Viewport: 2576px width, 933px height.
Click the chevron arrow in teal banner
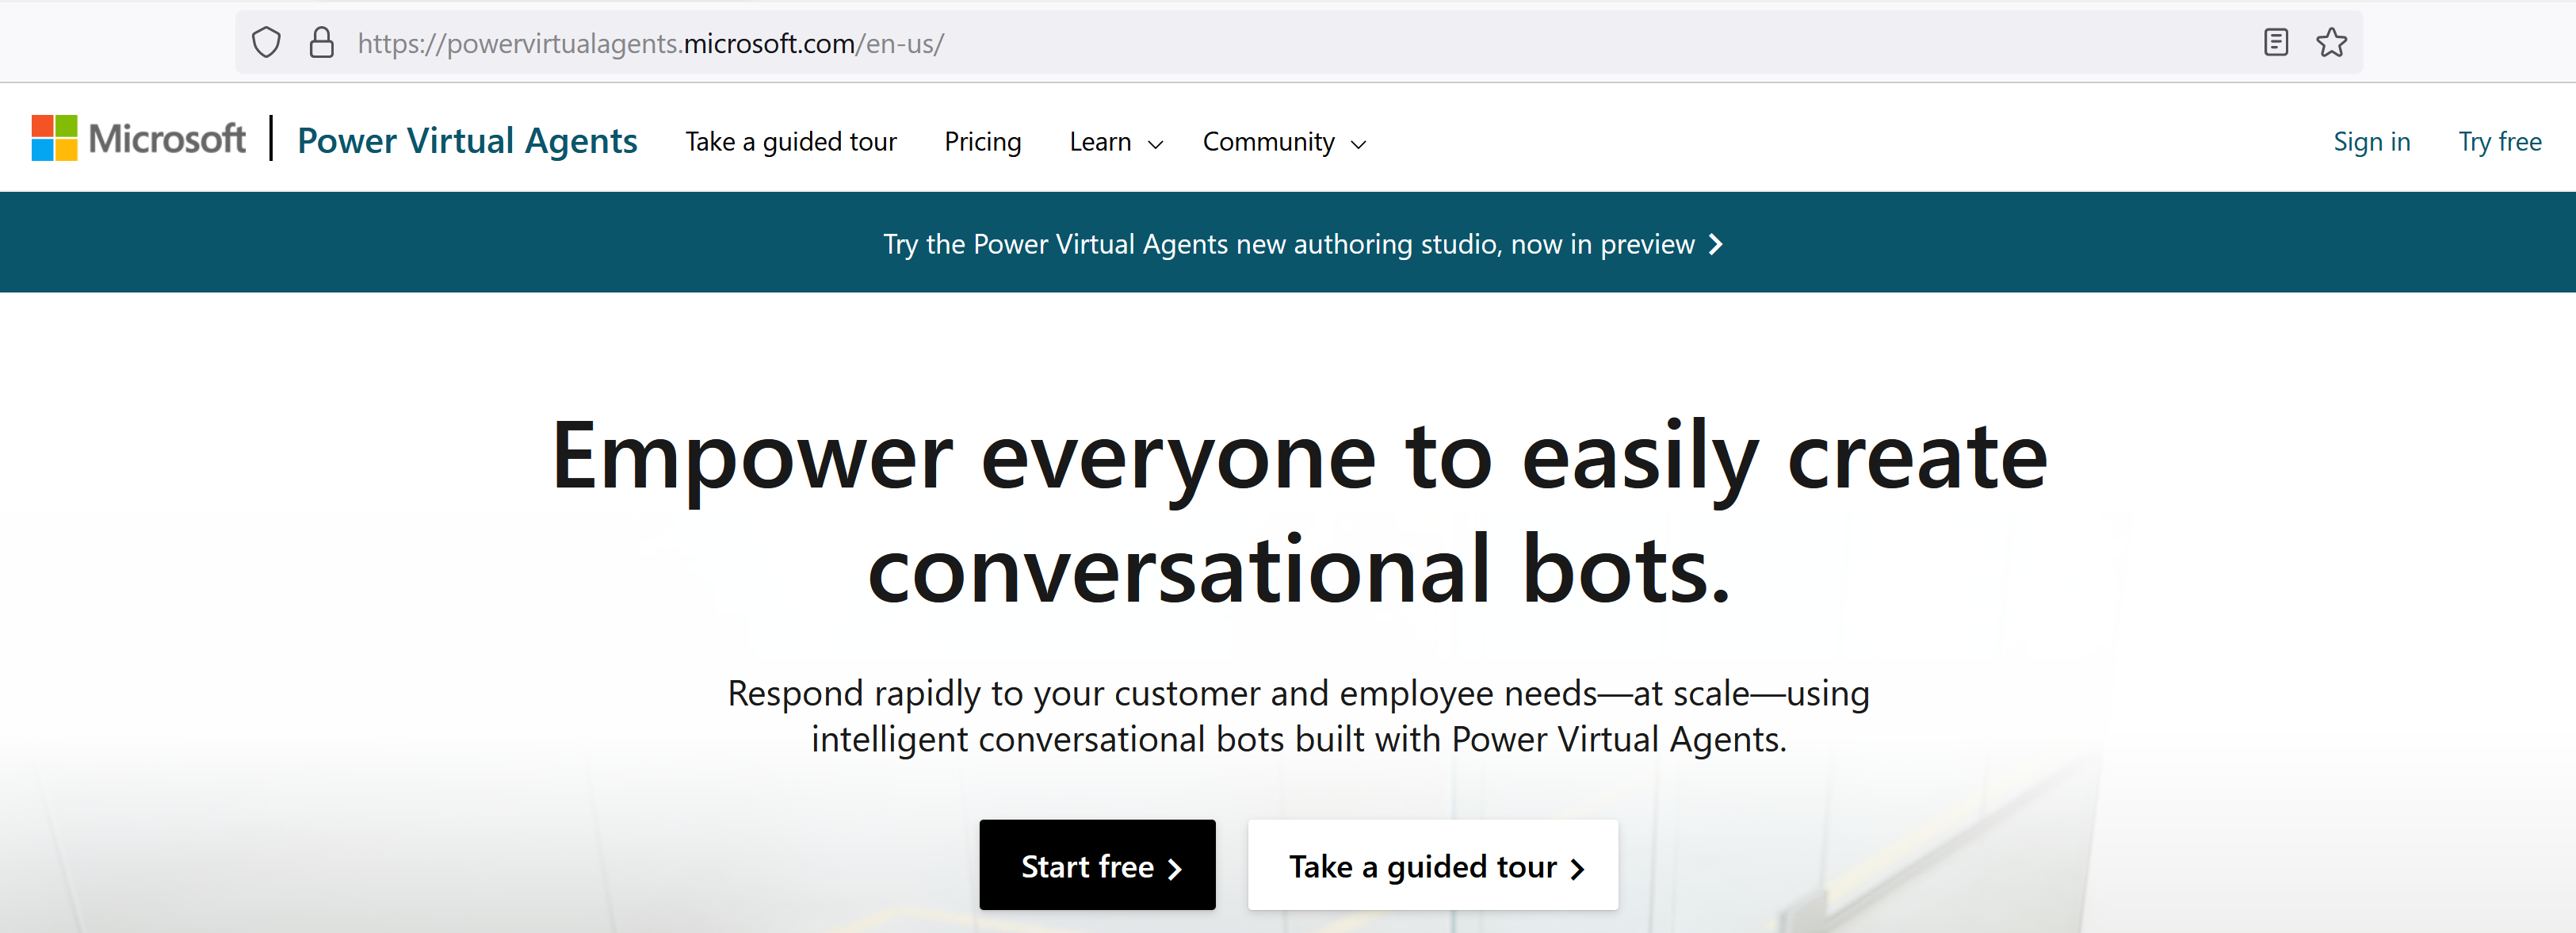point(1716,244)
